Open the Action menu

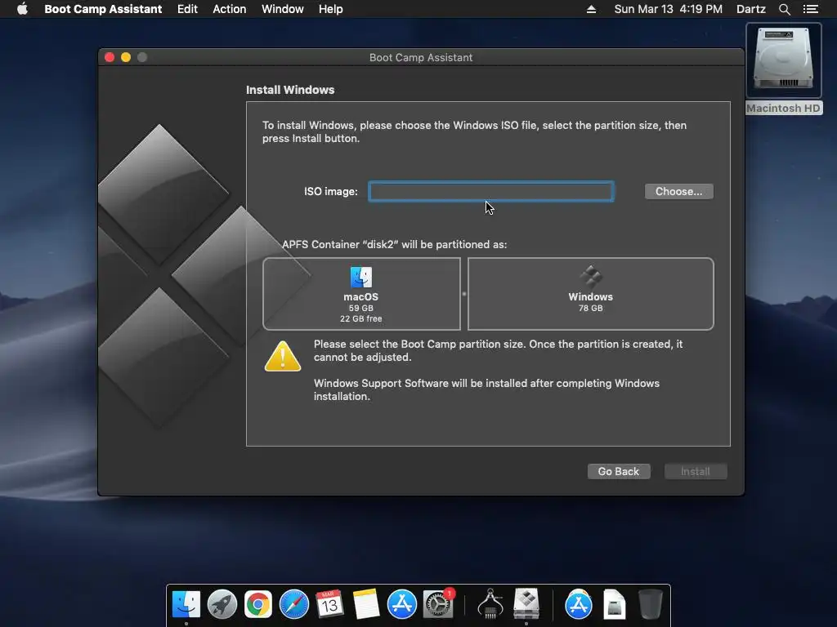point(230,9)
